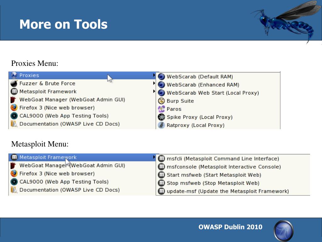Click Firefox 3 icon in upper menu
The image size is (322, 242).
[14, 108]
